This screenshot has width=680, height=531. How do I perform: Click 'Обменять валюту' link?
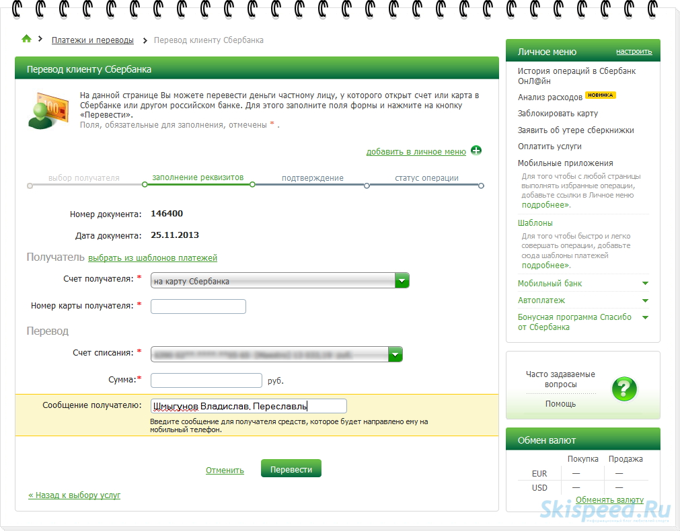tap(609, 500)
